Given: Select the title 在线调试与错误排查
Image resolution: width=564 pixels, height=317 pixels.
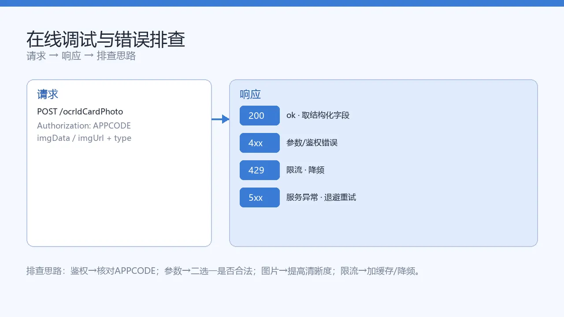Looking at the screenshot, I should tap(106, 40).
